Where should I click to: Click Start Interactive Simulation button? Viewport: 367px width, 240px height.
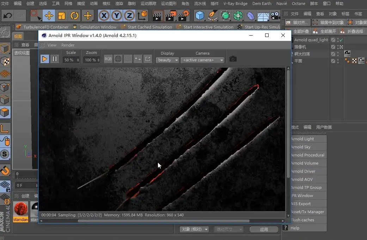coord(205,27)
